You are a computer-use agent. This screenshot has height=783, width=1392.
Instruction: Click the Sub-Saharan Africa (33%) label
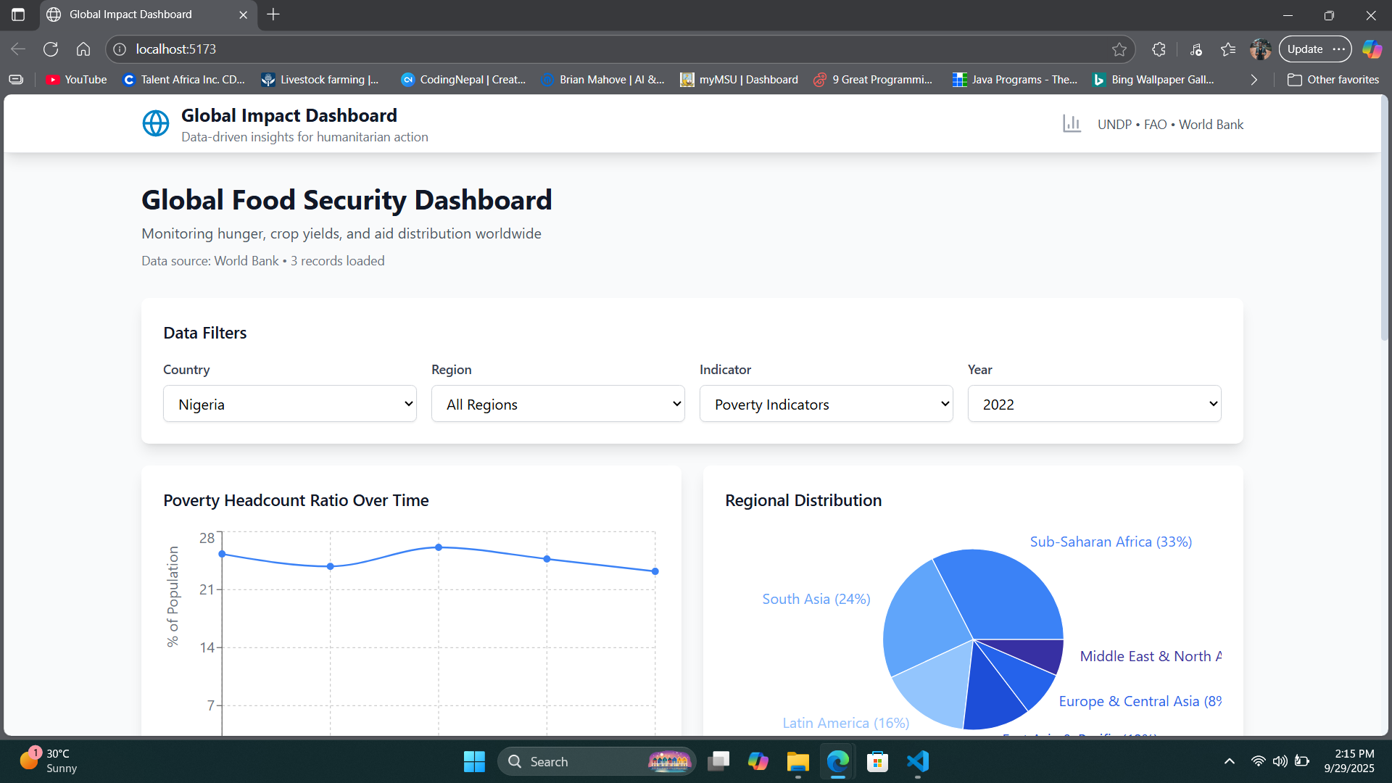[x=1111, y=542]
